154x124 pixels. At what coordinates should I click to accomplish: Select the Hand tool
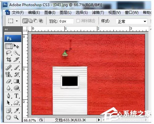[x=9, y=117]
